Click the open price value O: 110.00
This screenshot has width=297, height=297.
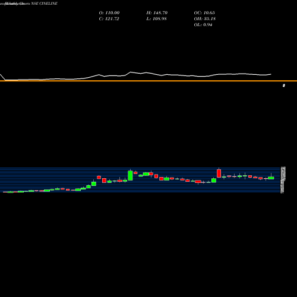tap(109, 13)
